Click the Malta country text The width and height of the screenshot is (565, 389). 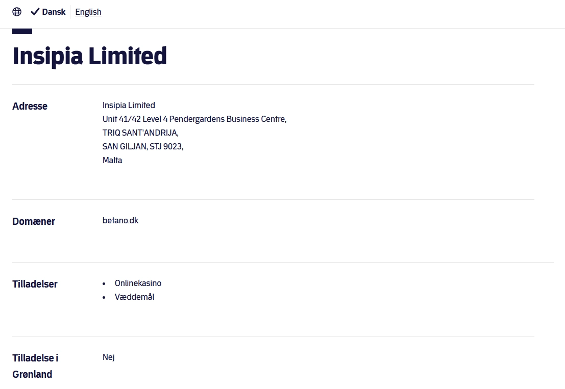(x=112, y=160)
